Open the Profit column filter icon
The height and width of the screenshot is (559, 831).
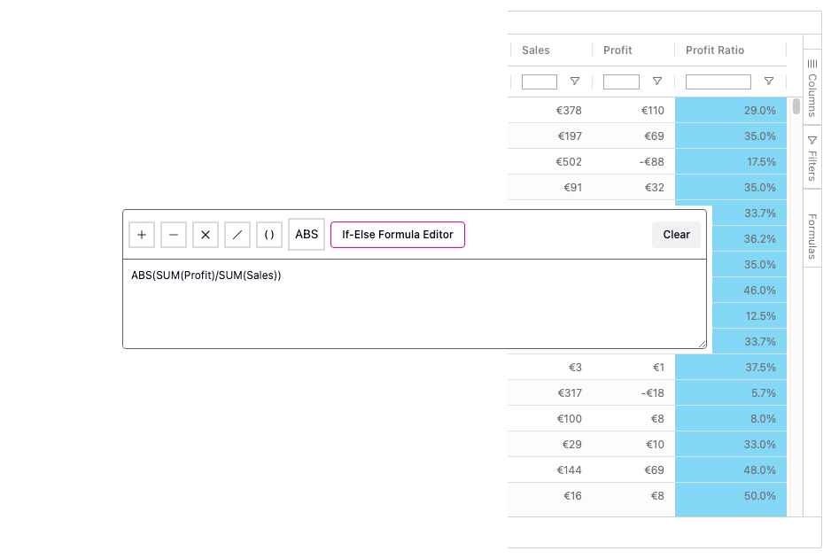click(656, 82)
